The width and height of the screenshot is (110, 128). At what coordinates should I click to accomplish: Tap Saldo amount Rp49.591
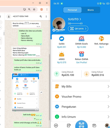tap(62, 47)
